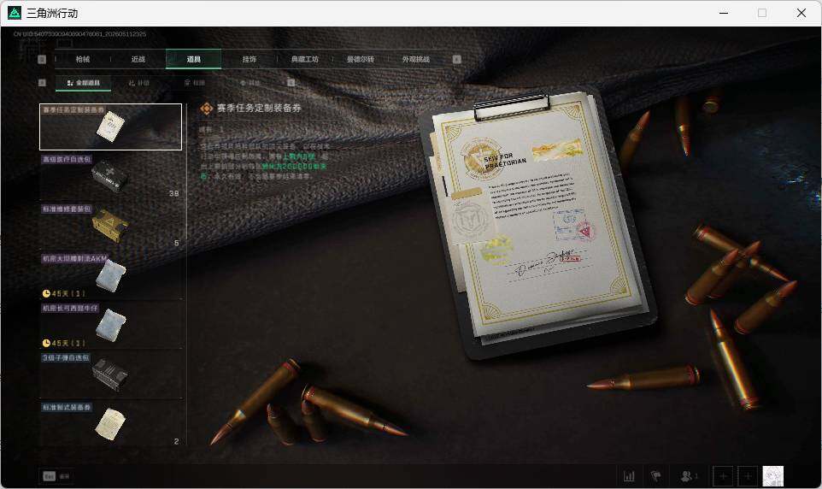Open the 挂饰 category tab

tap(249, 59)
